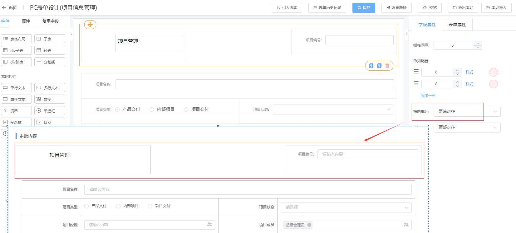
Task: Collapse the right properties panel arrow
Action: (x=406, y=34)
